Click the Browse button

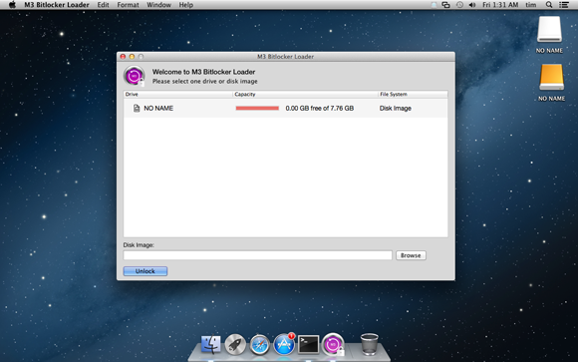411,255
